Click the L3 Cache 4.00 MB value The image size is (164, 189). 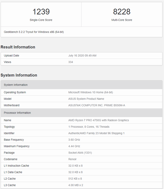tap(75, 185)
